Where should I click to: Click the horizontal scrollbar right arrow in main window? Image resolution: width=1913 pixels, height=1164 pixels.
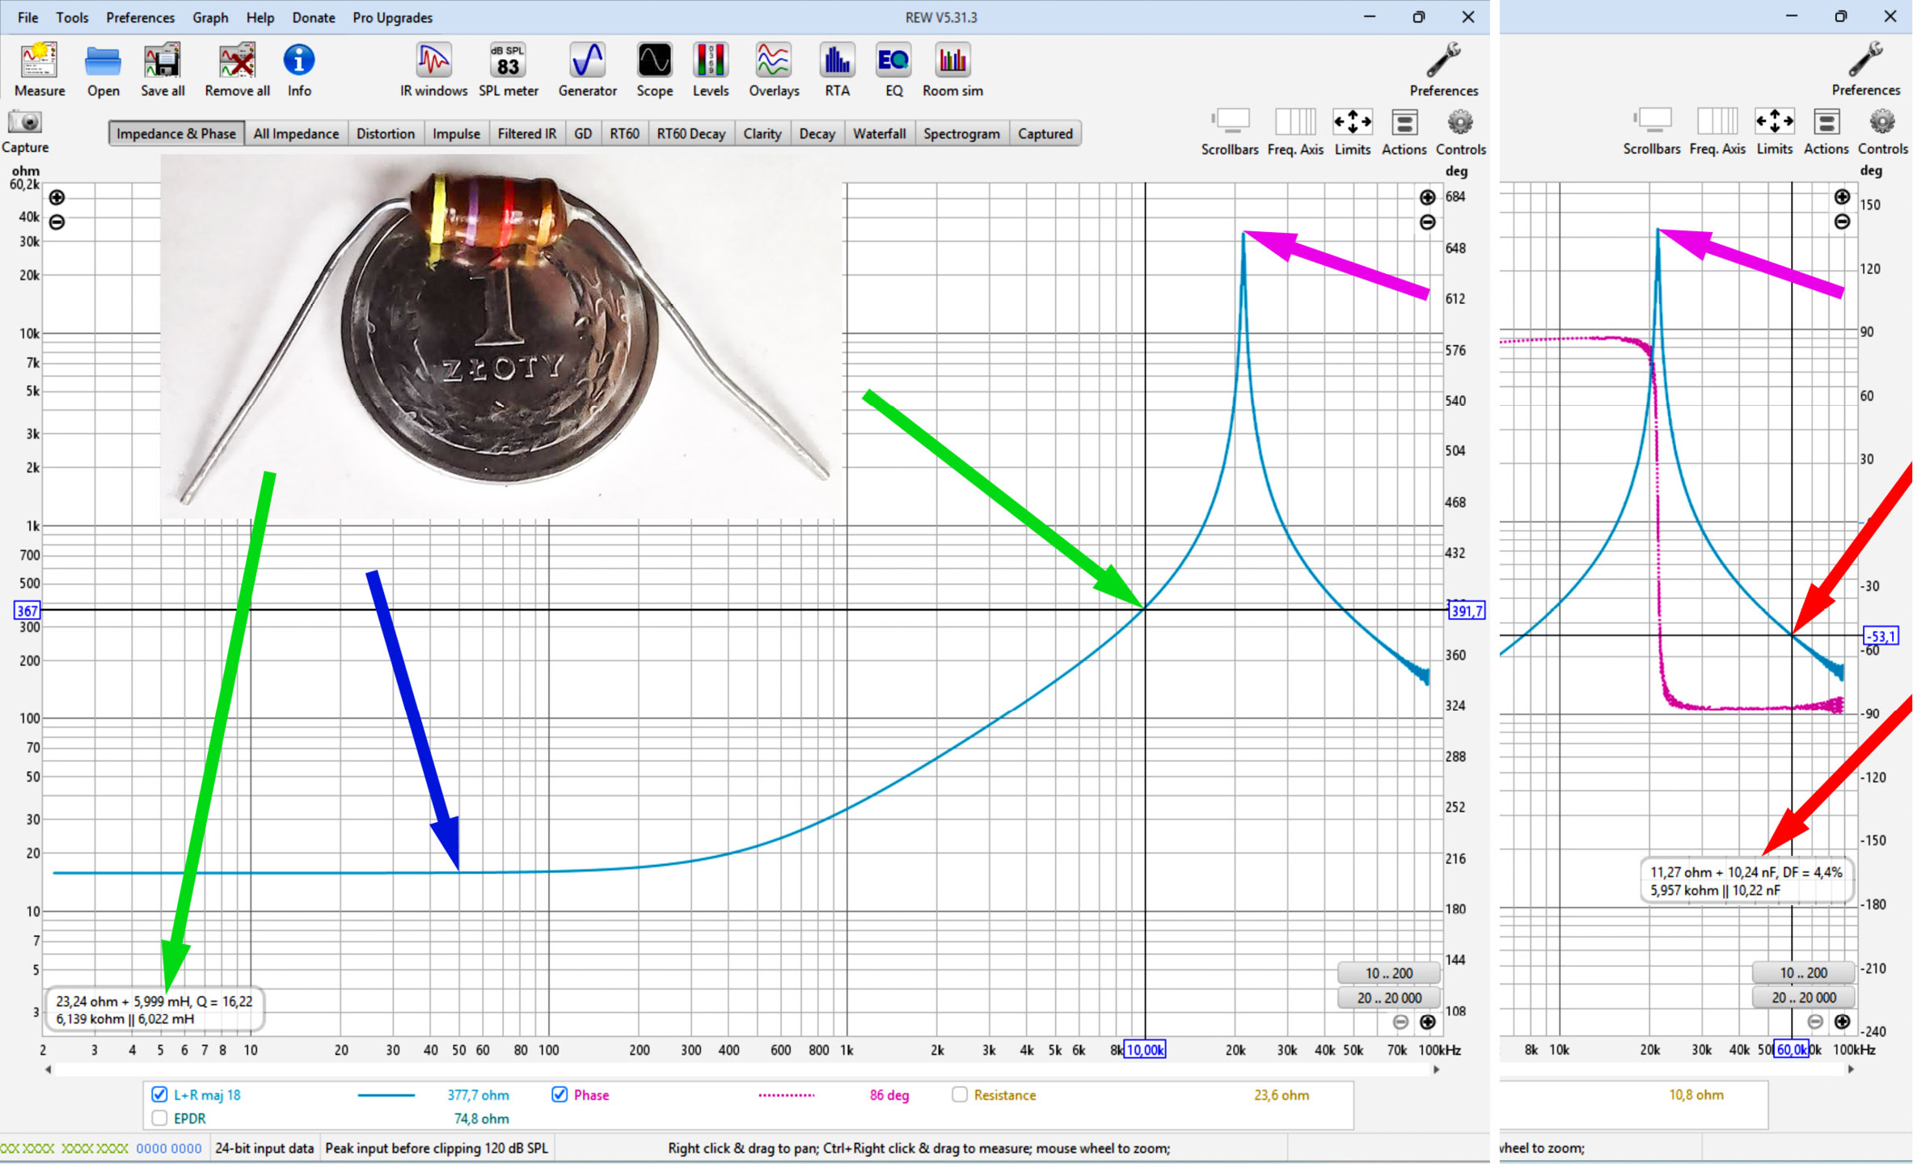click(x=1436, y=1069)
